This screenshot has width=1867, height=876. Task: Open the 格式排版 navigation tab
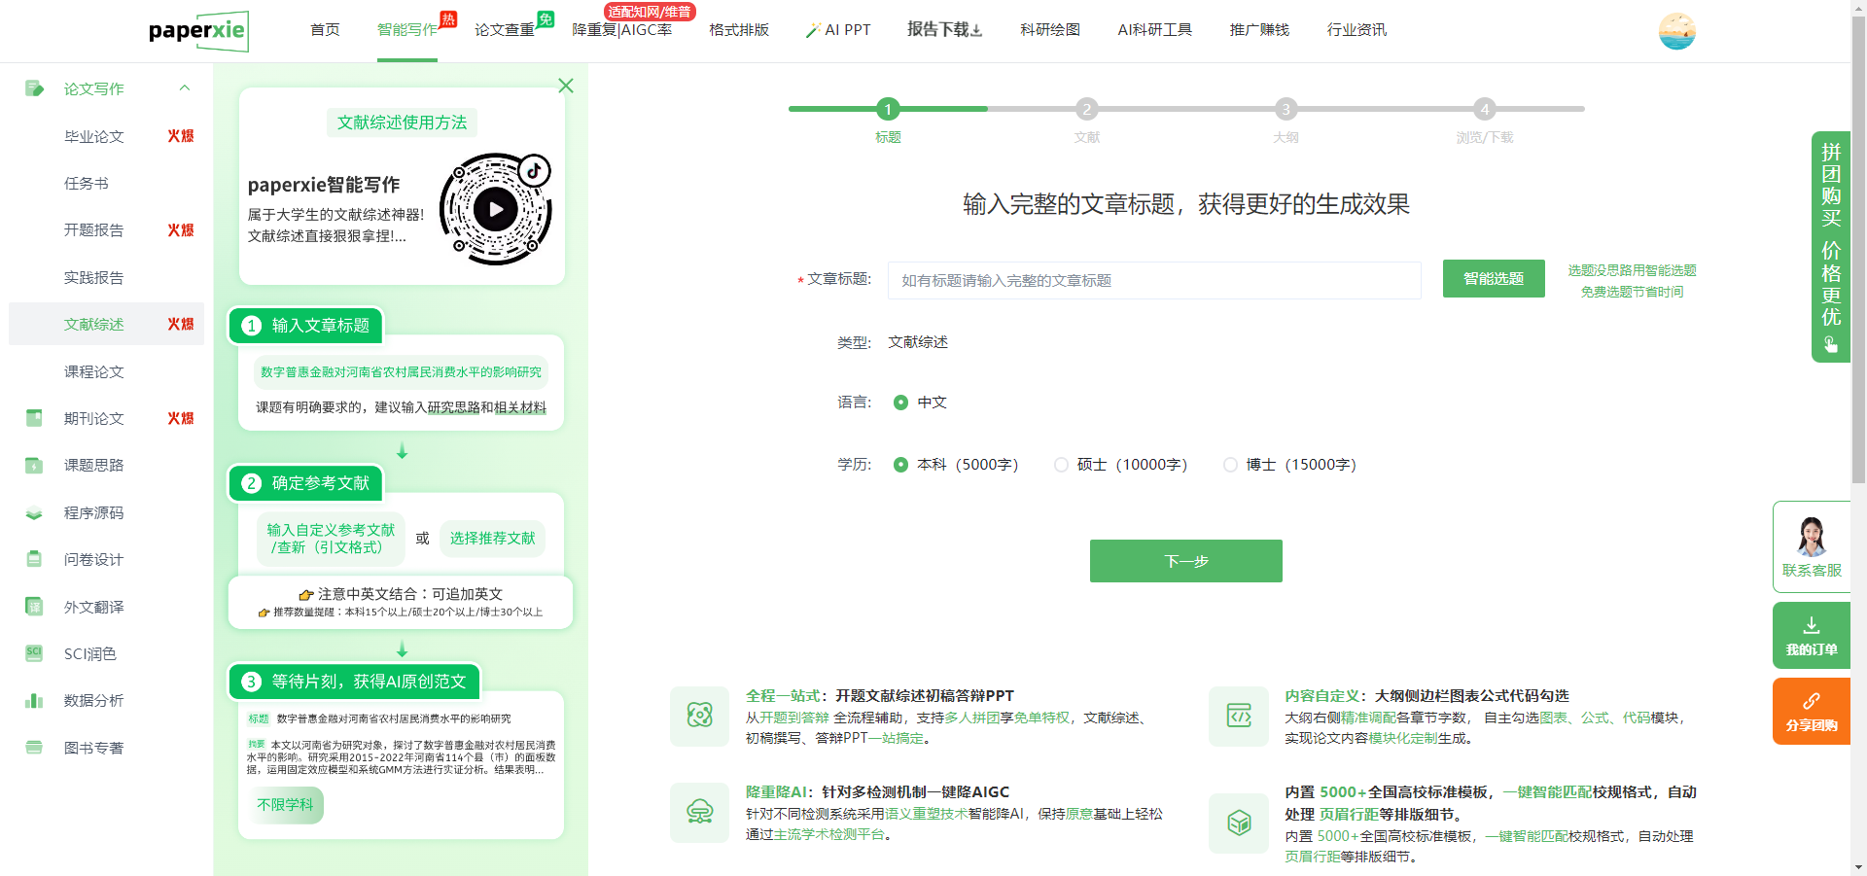coord(738,30)
